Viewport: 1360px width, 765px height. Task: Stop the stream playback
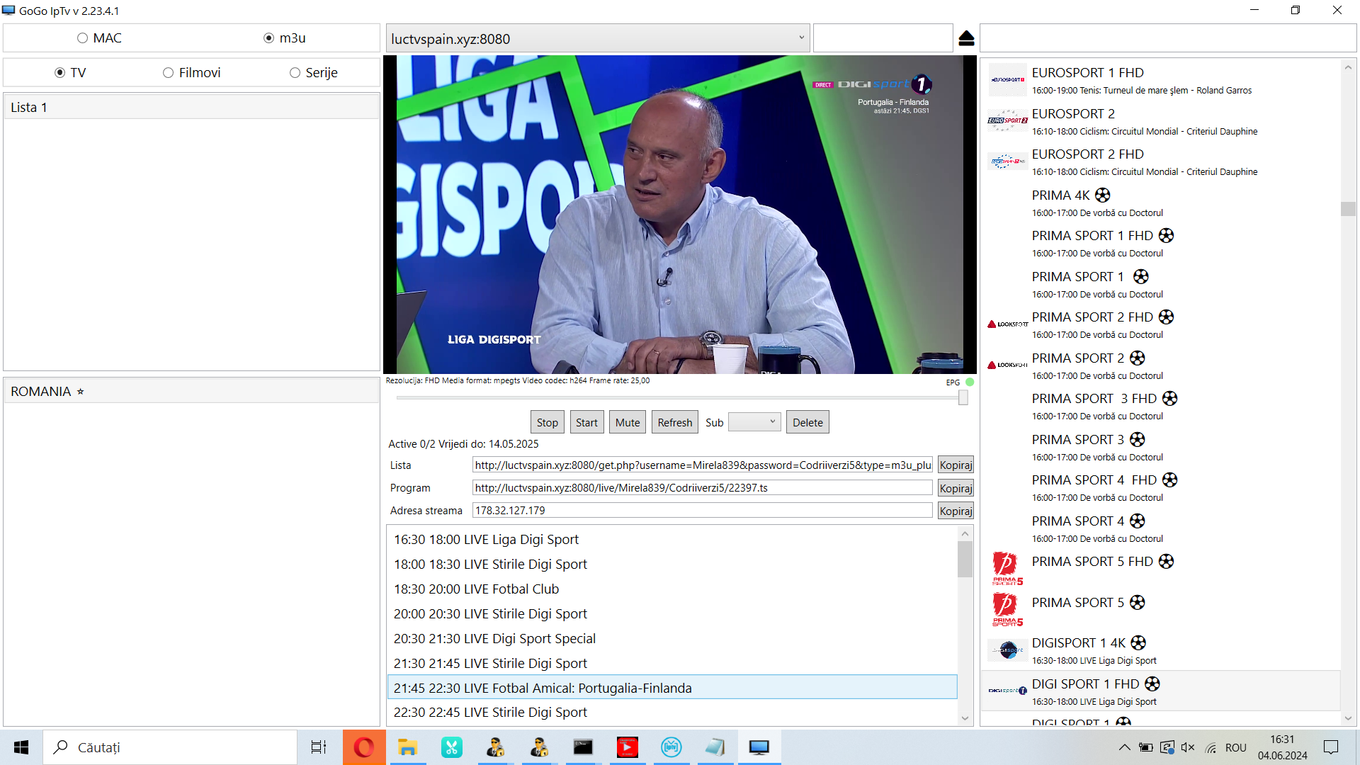pos(547,422)
